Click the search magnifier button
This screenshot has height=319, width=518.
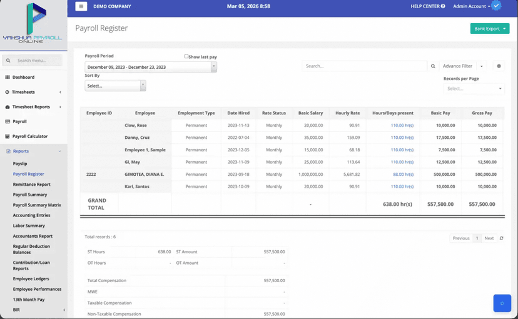click(x=433, y=66)
